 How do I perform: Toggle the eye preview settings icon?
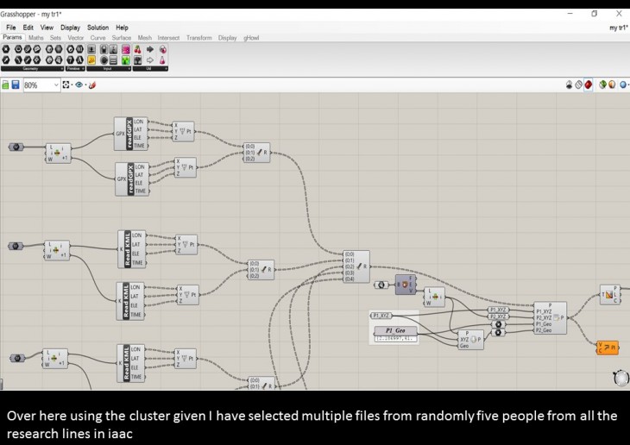[79, 85]
